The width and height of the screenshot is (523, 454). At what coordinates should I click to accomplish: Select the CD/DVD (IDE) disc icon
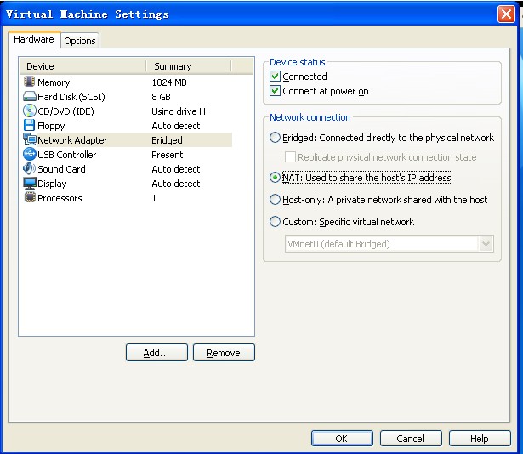click(30, 111)
